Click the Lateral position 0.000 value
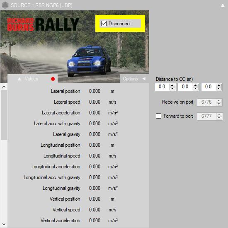 95,91
